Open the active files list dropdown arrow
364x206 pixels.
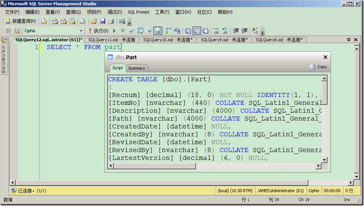(349, 39)
